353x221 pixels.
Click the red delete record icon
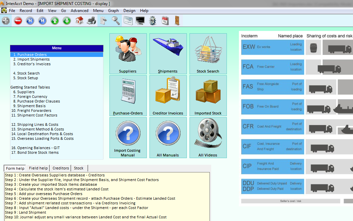pyautogui.click(x=18, y=21)
